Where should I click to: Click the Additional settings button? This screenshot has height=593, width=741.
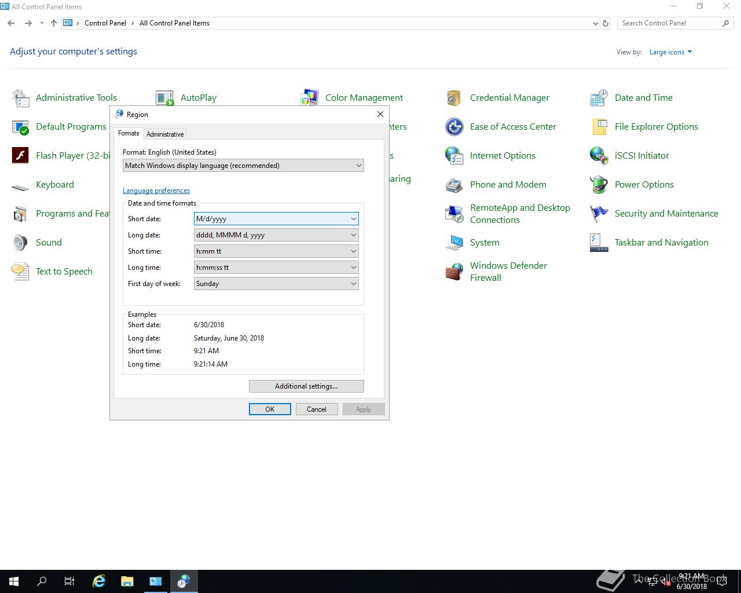[x=306, y=386]
